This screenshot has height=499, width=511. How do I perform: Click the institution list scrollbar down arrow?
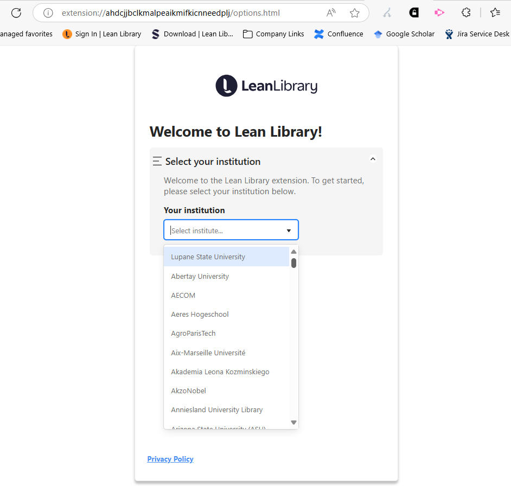pos(293,422)
